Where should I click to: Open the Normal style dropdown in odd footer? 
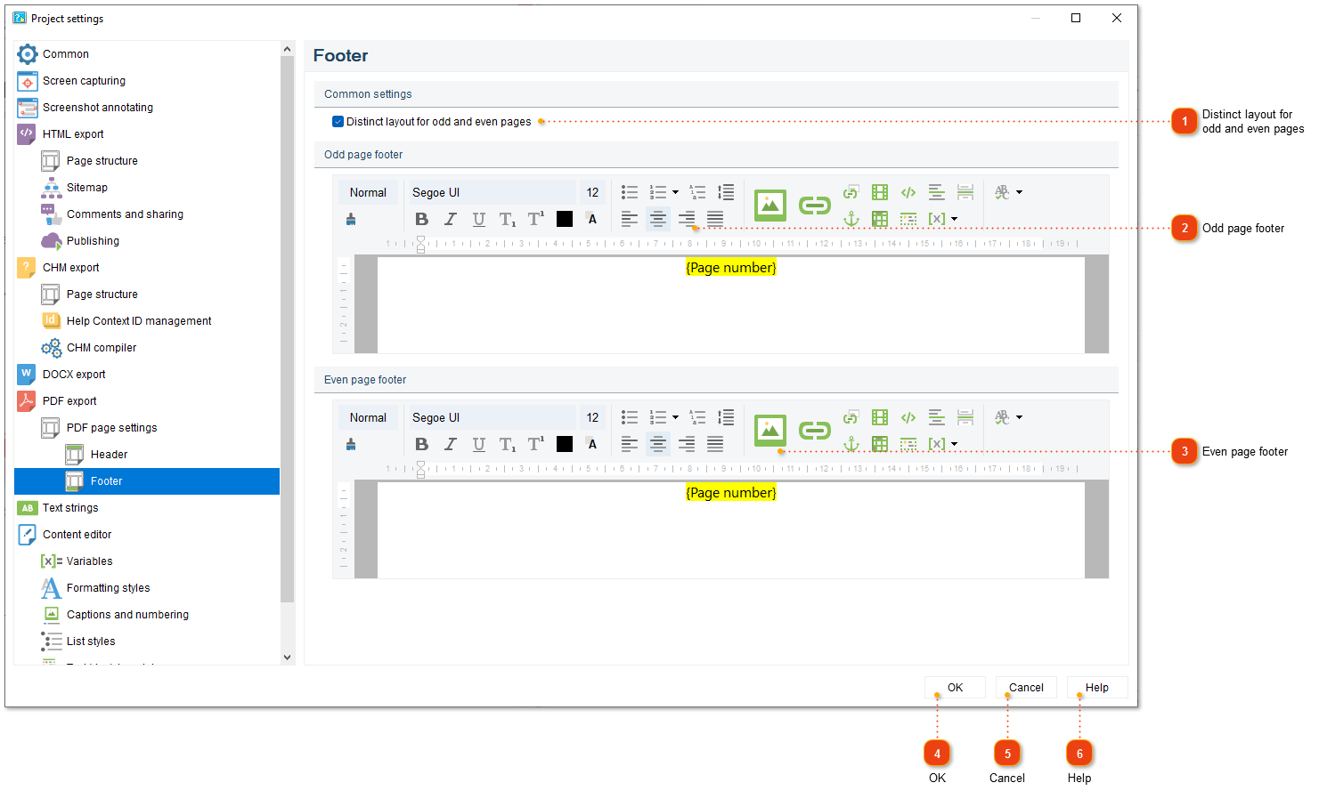point(370,192)
